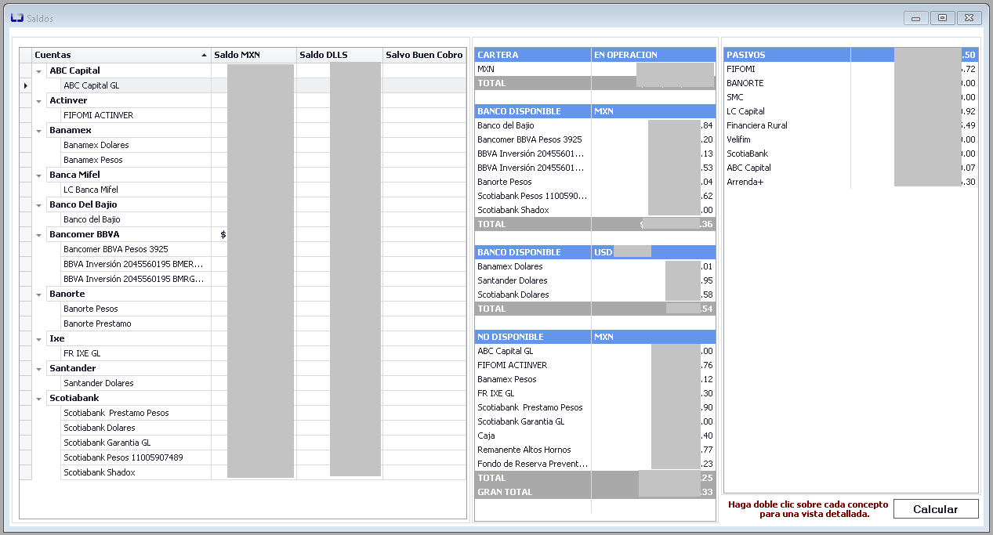Click SMC in the Pasivos list
Image resolution: width=993 pixels, height=535 pixels.
click(851, 97)
